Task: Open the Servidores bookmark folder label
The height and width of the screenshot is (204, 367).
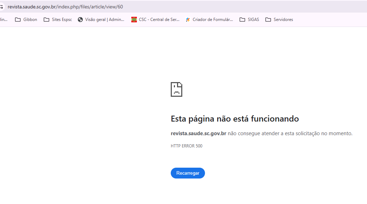Action: [283, 20]
